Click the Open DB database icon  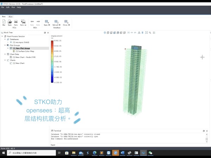pos(47,22)
